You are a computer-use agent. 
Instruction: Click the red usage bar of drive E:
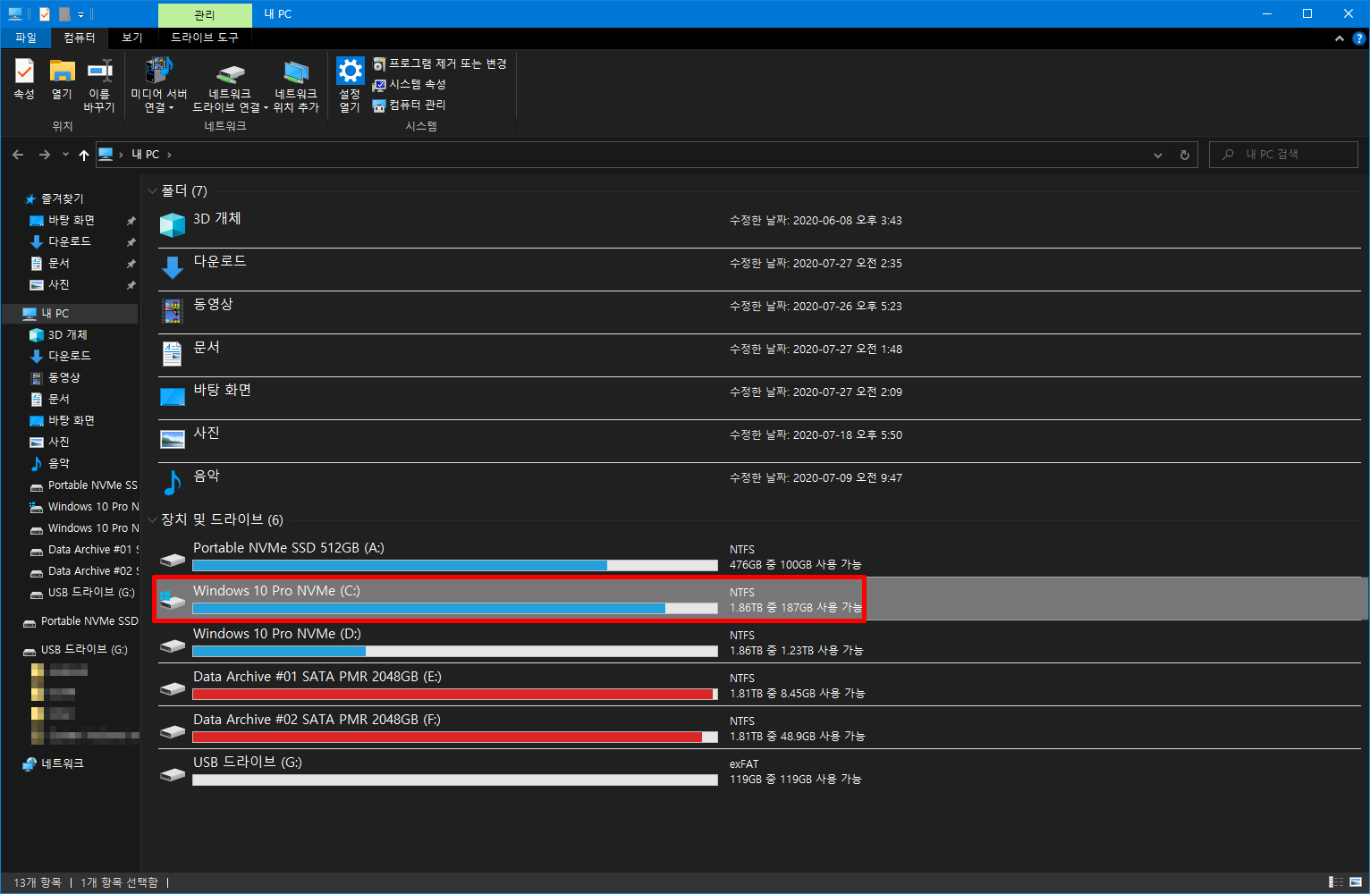[455, 695]
